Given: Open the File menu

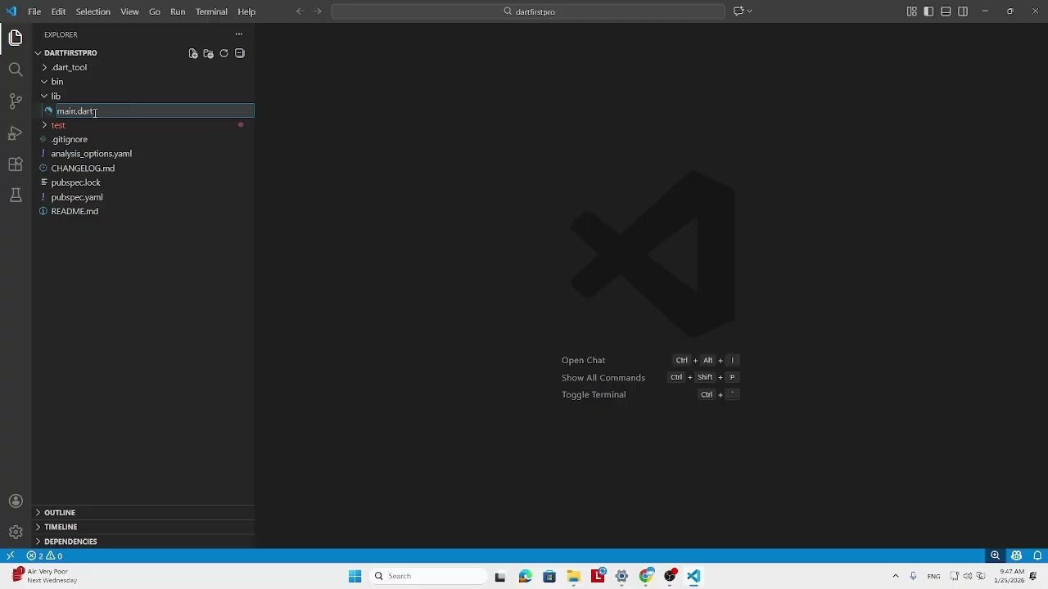Looking at the screenshot, I should click(x=34, y=11).
